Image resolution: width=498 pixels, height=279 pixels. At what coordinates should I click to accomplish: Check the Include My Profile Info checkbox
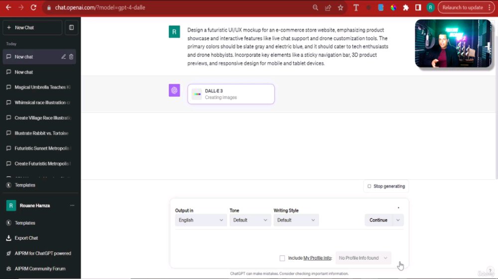[x=282, y=258]
